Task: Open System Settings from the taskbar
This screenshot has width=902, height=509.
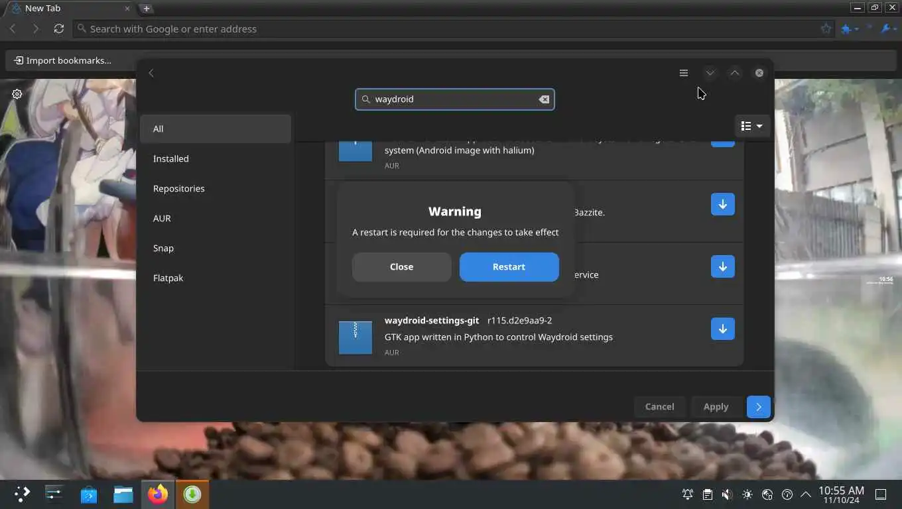Action: pos(54,494)
